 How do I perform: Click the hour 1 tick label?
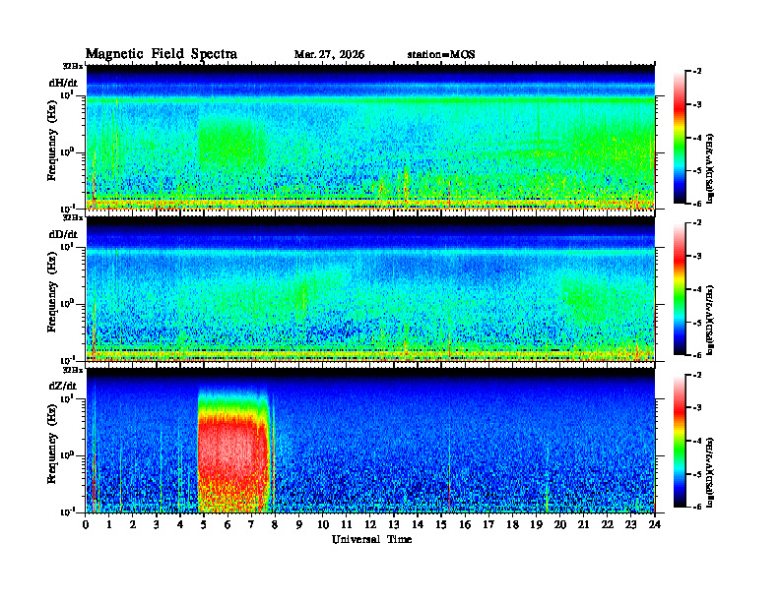point(109,525)
